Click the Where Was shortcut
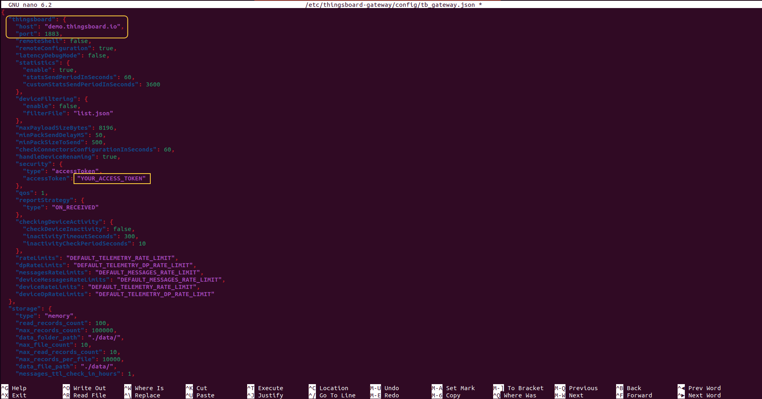This screenshot has height=399, width=762. tap(515, 395)
